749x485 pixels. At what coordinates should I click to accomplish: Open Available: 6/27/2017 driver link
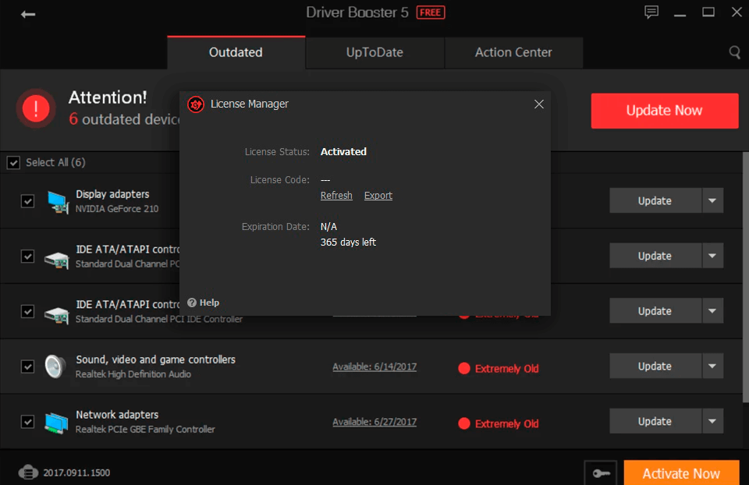point(374,422)
